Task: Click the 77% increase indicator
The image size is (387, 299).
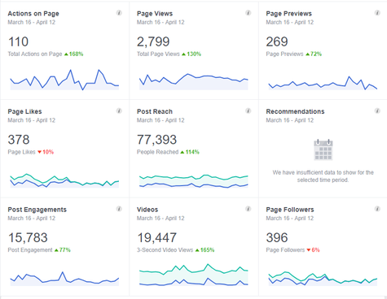Action: [x=63, y=250]
